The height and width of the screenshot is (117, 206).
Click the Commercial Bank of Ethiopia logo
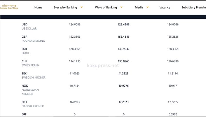(x=10, y=7)
